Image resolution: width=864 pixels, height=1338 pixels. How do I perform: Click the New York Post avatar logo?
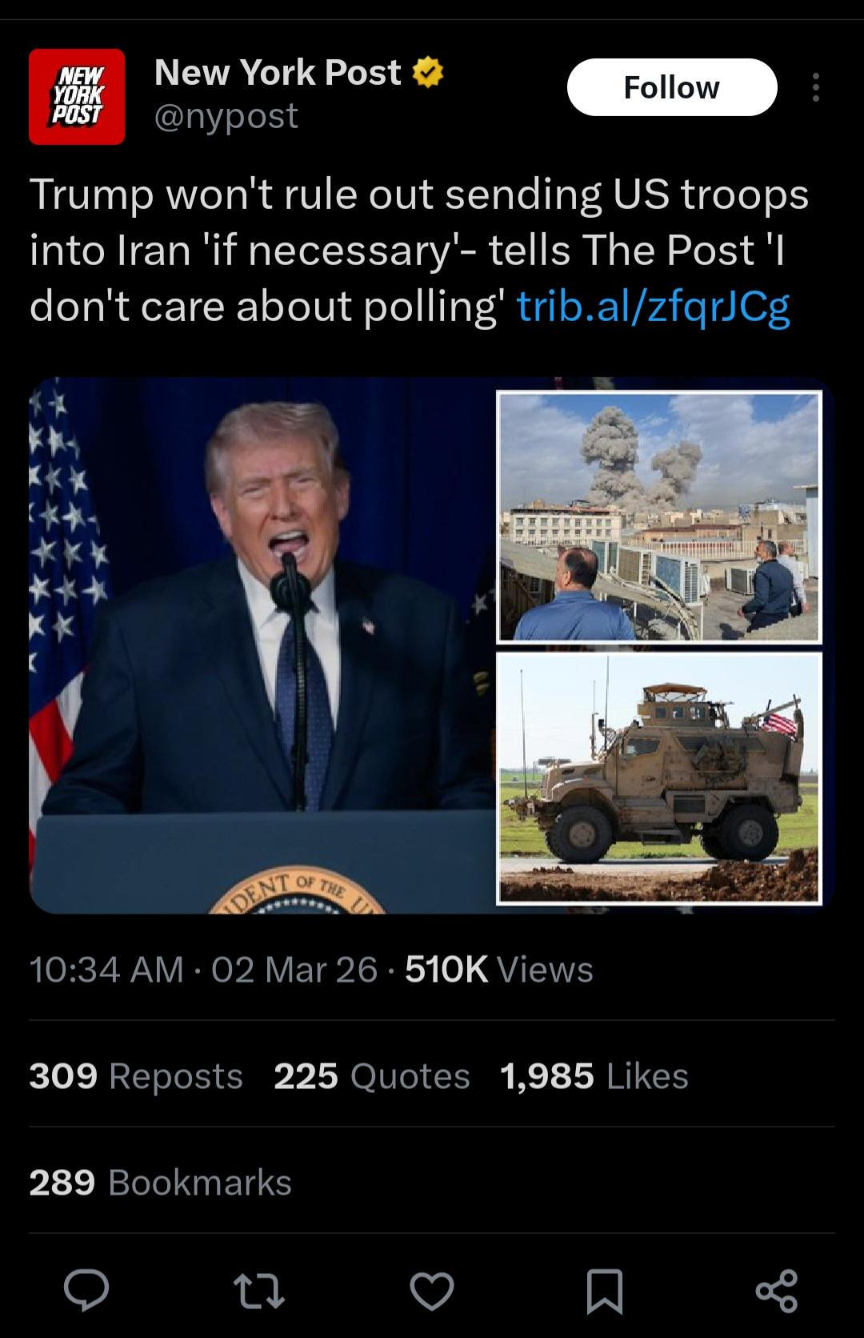[x=77, y=96]
